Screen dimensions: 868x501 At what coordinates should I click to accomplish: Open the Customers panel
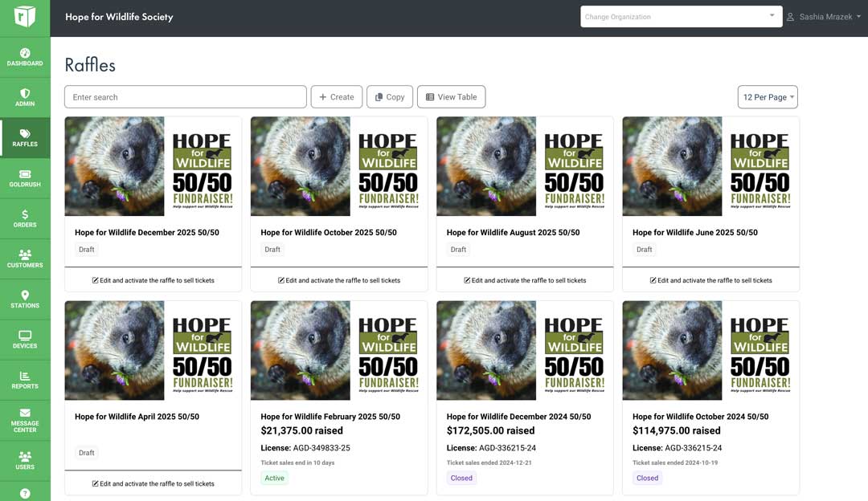pyautogui.click(x=25, y=259)
